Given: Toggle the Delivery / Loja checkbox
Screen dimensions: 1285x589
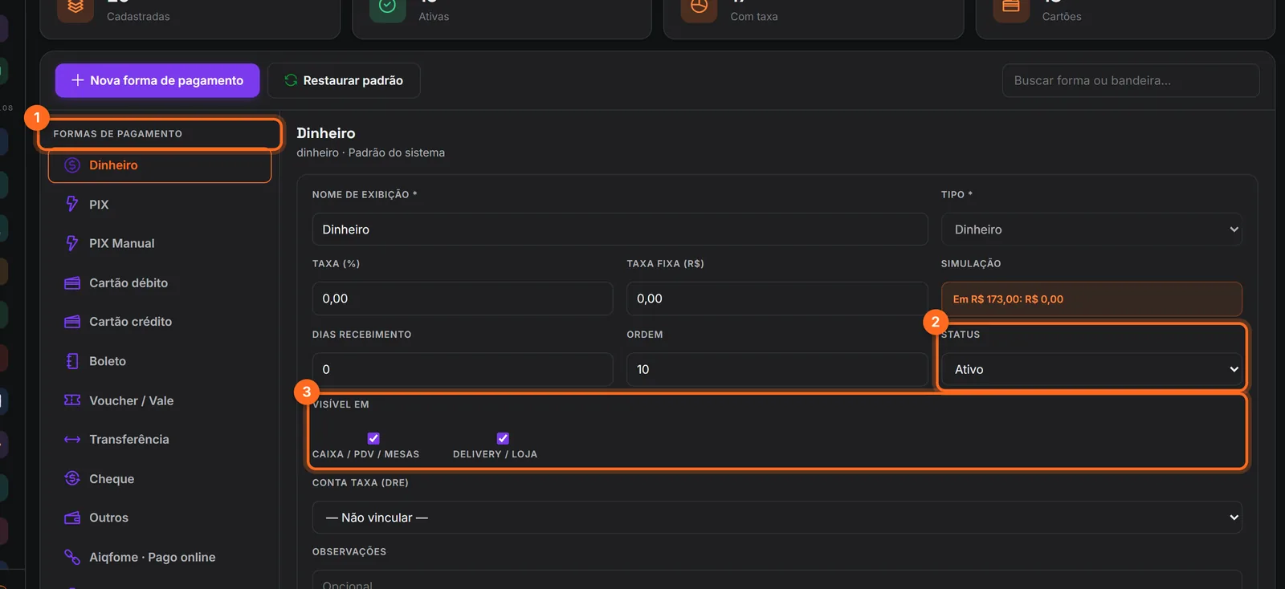Looking at the screenshot, I should 503,438.
